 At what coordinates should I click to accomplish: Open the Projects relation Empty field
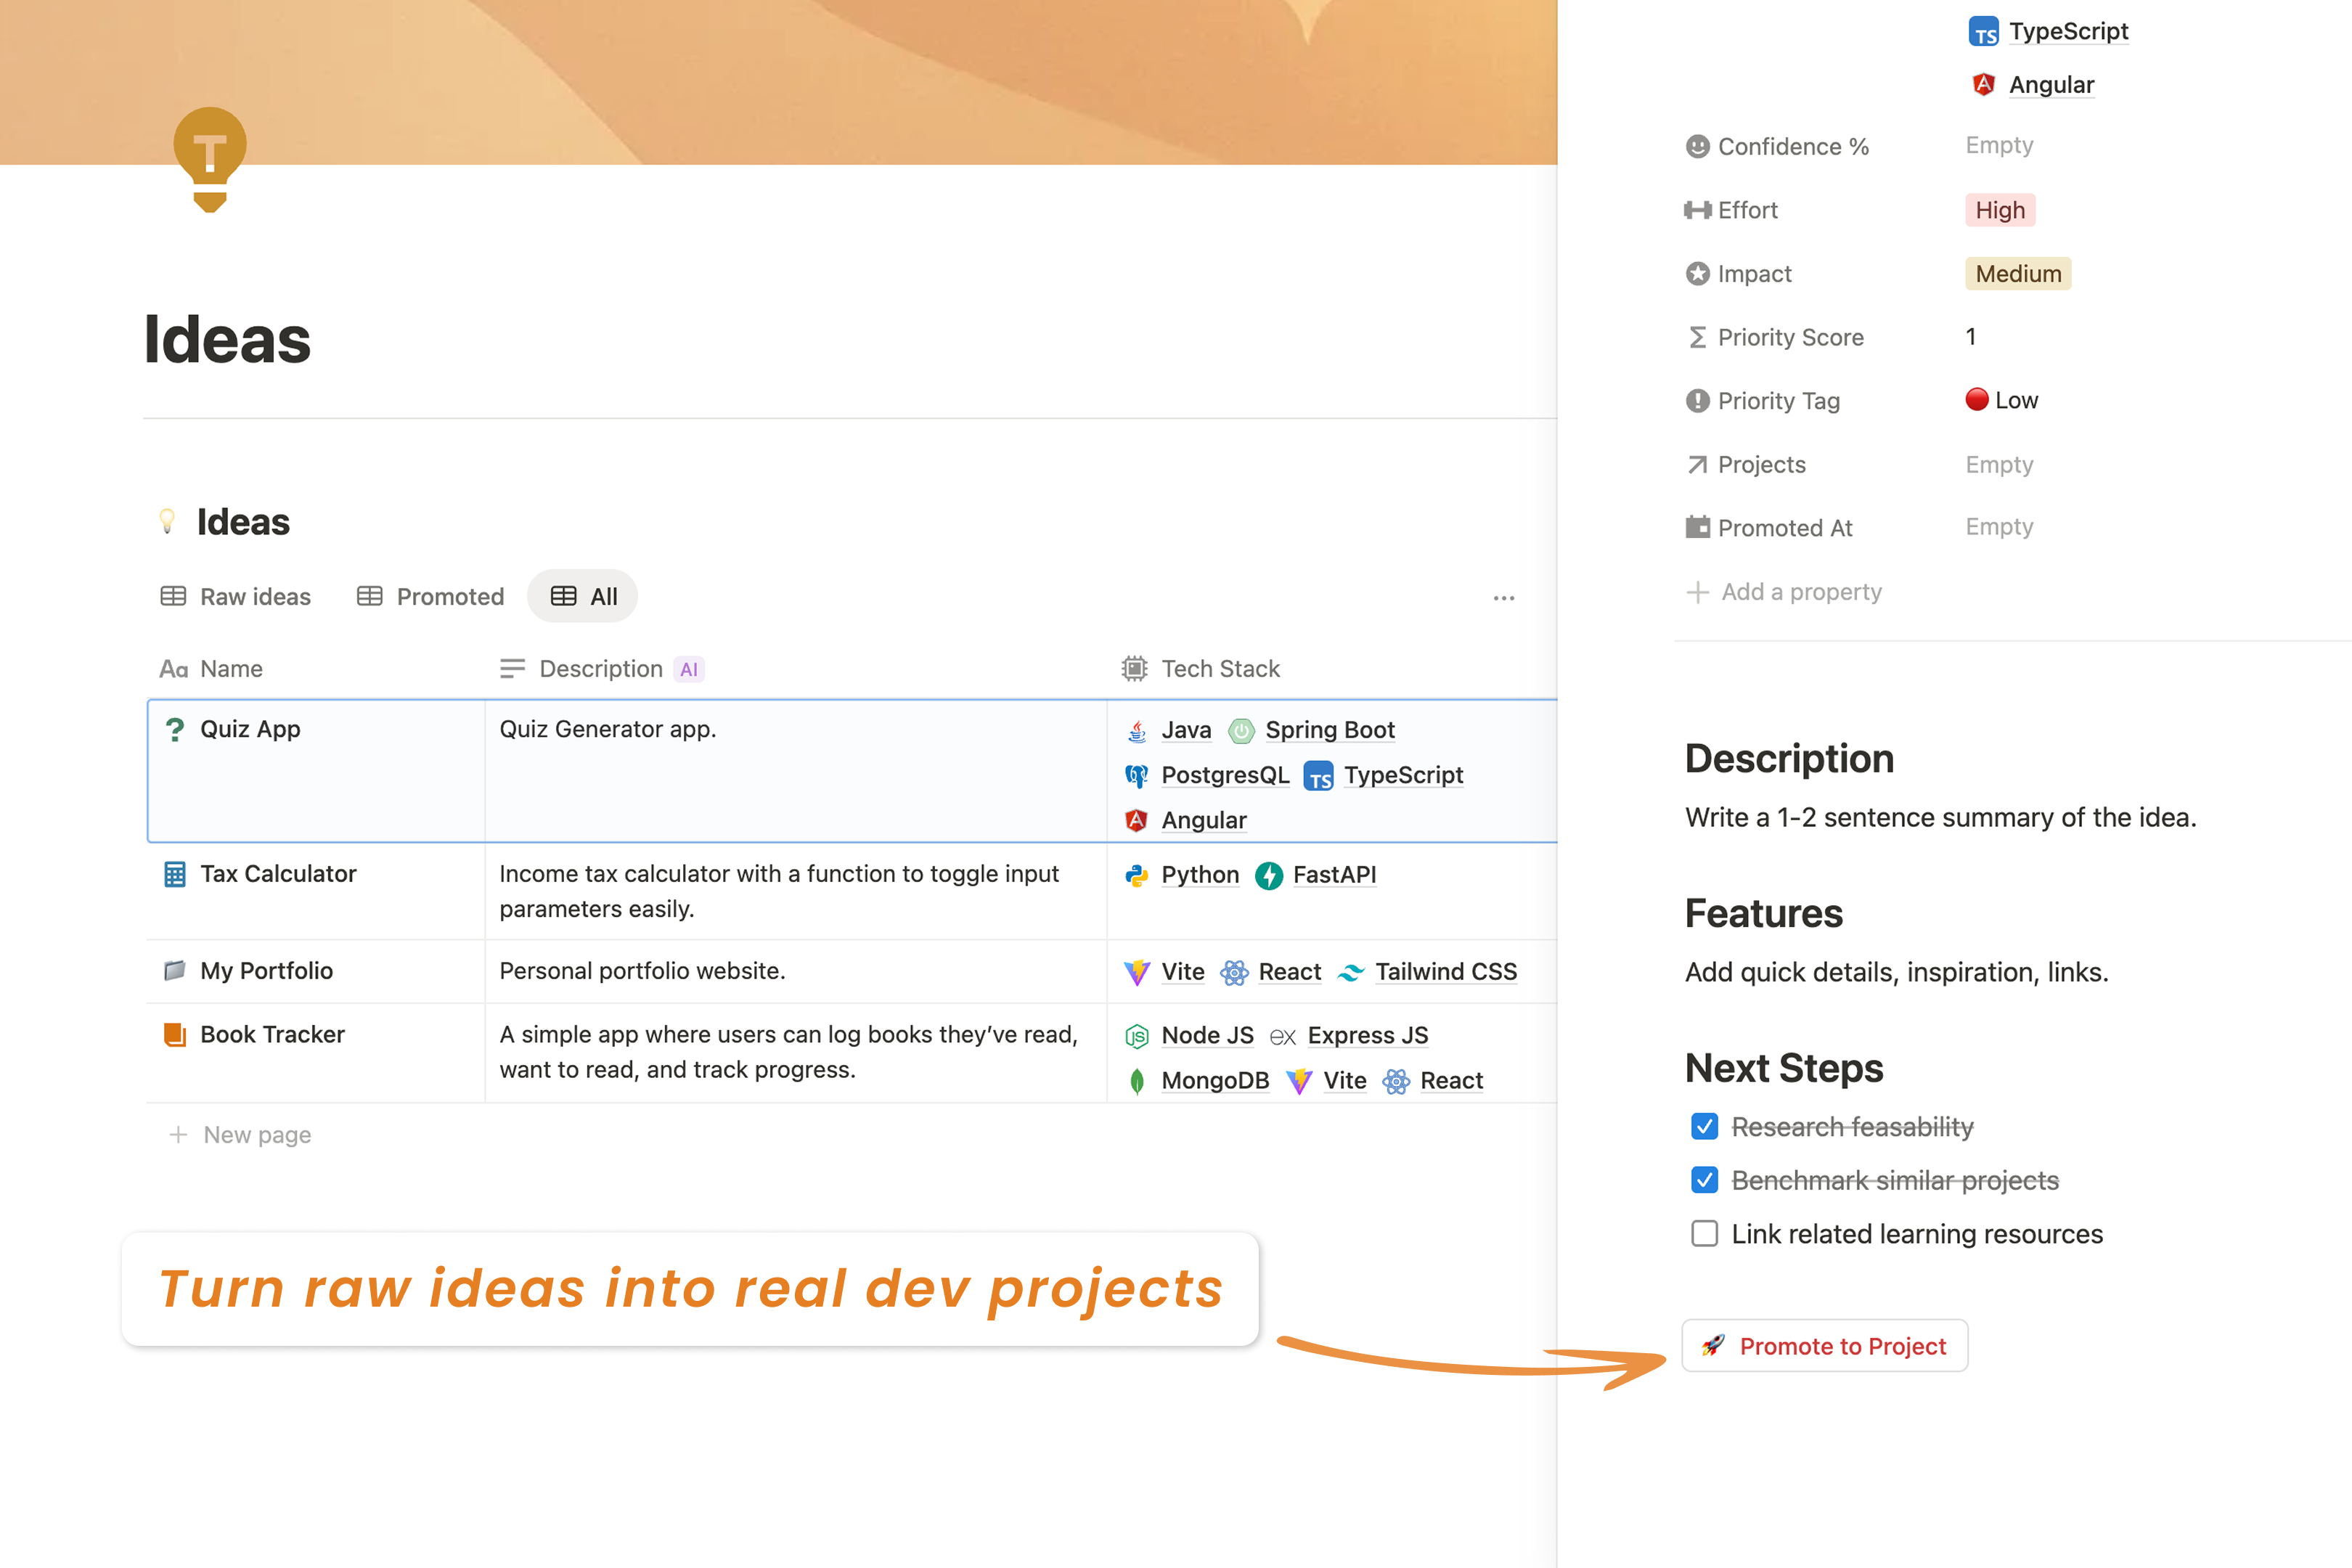[1999, 465]
